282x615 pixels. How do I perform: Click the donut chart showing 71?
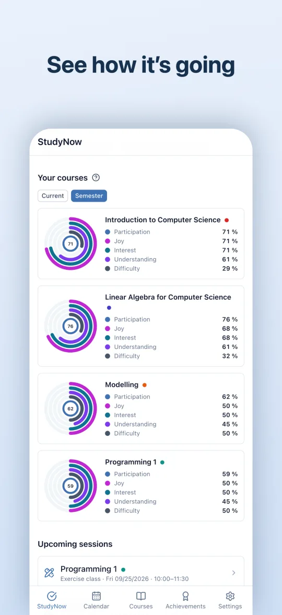click(70, 244)
